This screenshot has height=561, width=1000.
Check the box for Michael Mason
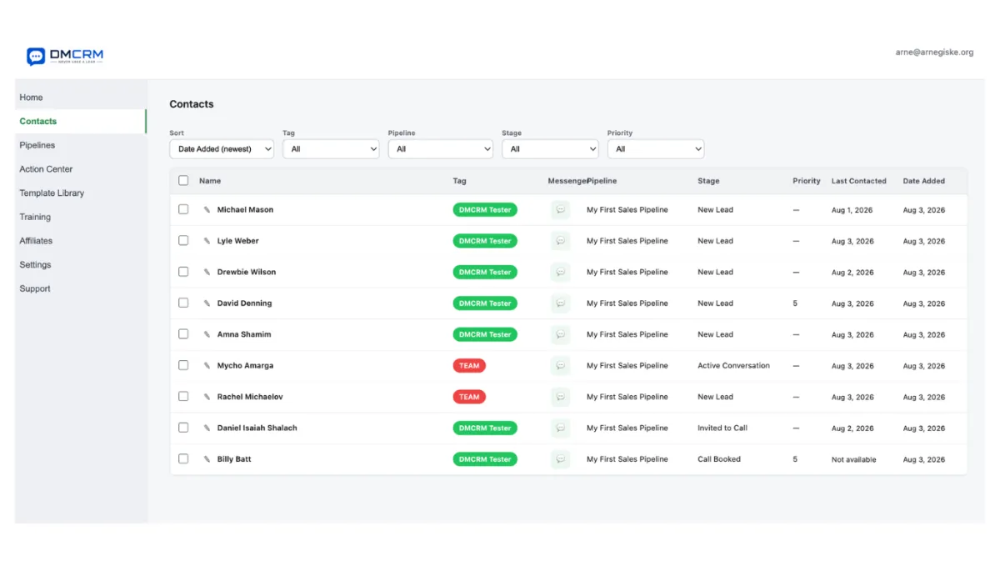tap(183, 209)
